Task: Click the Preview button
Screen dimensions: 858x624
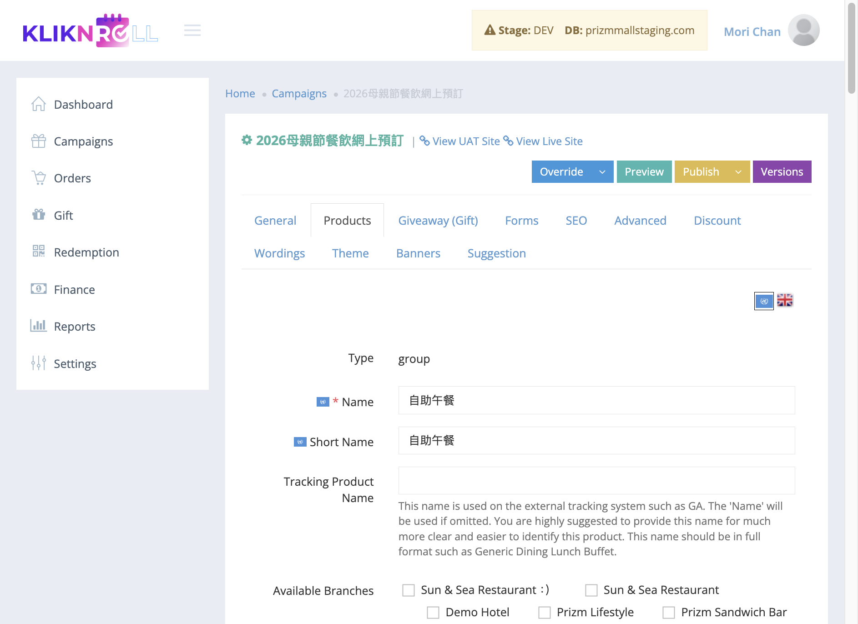Action: tap(644, 172)
